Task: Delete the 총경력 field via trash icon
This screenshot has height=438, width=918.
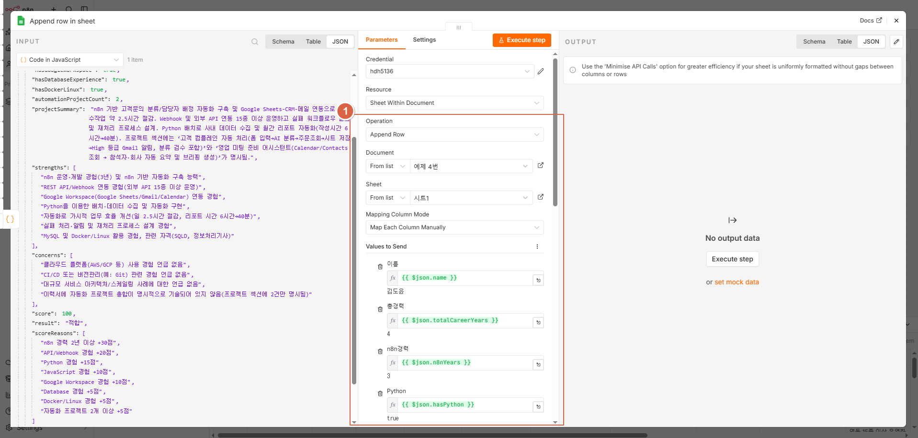Action: coord(380,309)
